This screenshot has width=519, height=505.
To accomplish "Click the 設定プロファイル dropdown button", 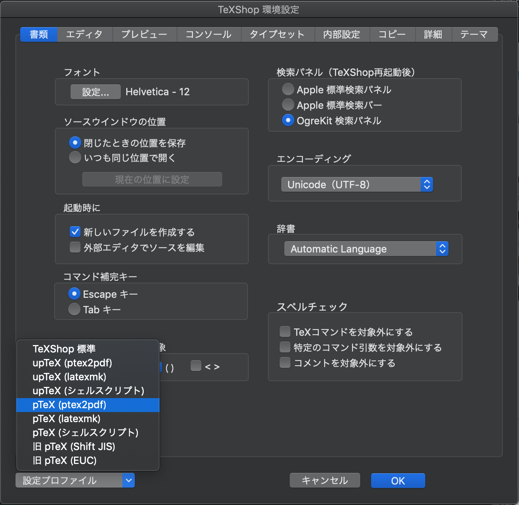I will pyautogui.click(x=75, y=481).
